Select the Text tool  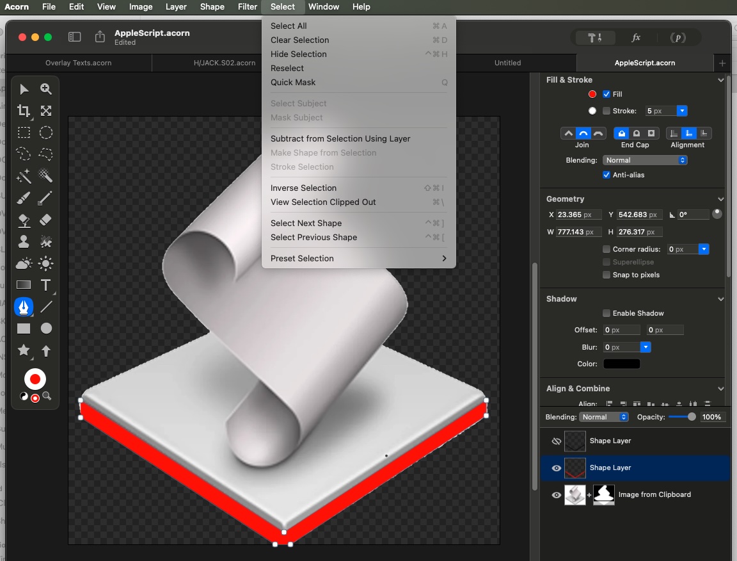tap(46, 285)
